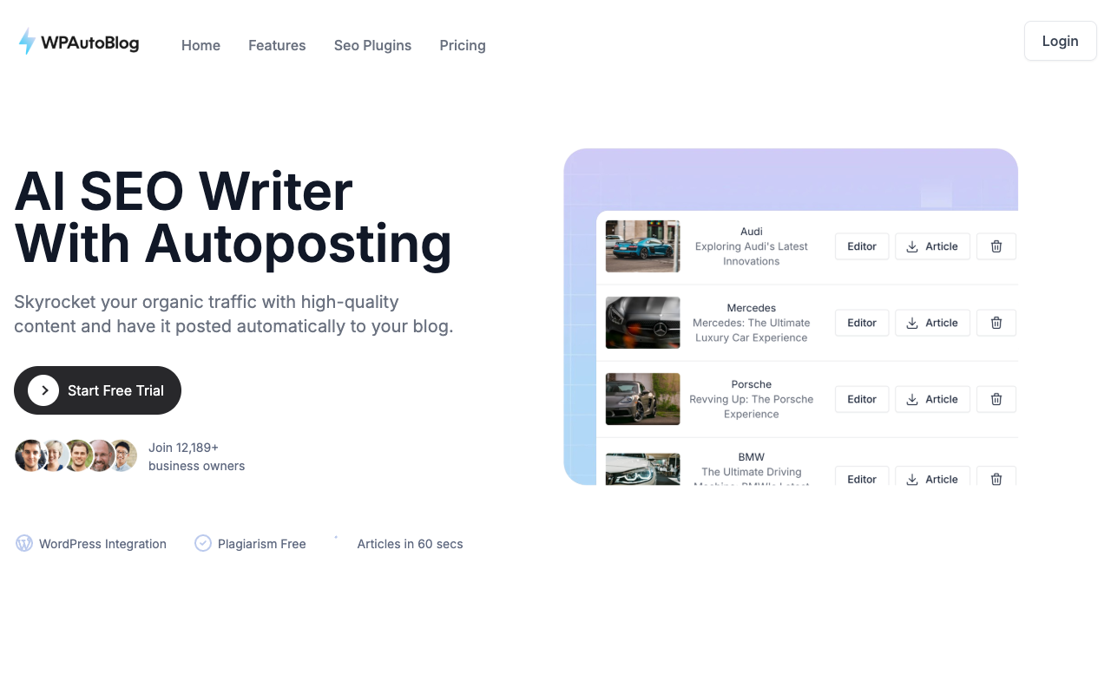Go to Features page
Image resolution: width=1111 pixels, height=694 pixels.
coord(277,45)
